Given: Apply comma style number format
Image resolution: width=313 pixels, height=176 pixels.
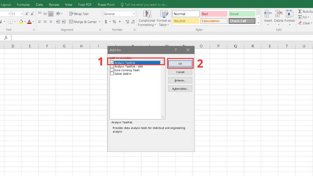Looking at the screenshot, I should click(120, 22).
